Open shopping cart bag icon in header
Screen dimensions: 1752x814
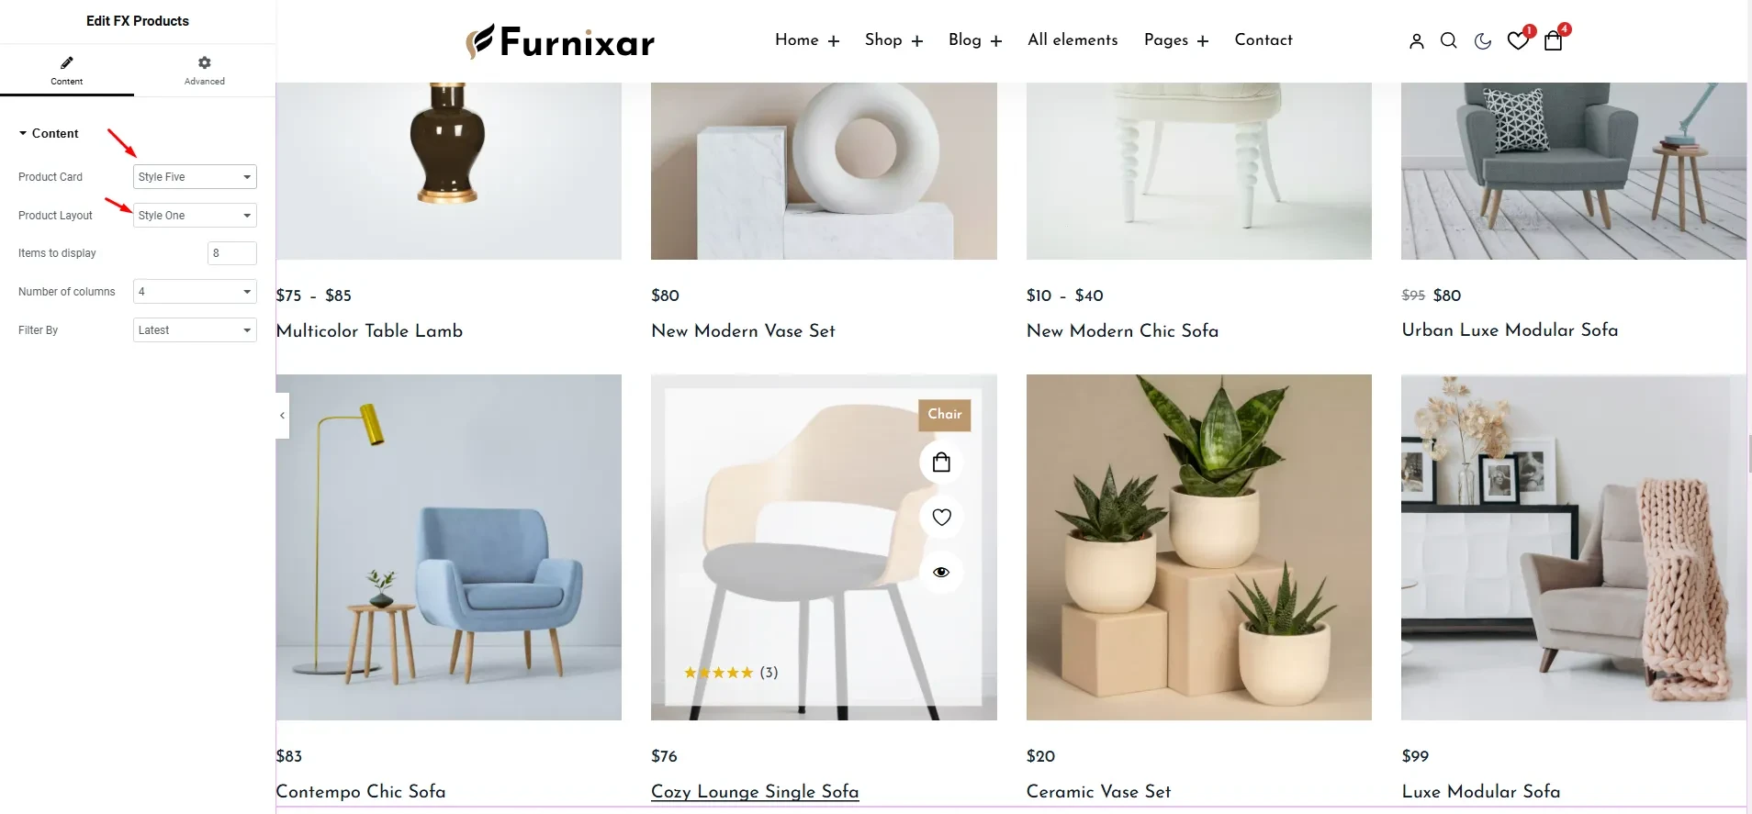point(1553,41)
